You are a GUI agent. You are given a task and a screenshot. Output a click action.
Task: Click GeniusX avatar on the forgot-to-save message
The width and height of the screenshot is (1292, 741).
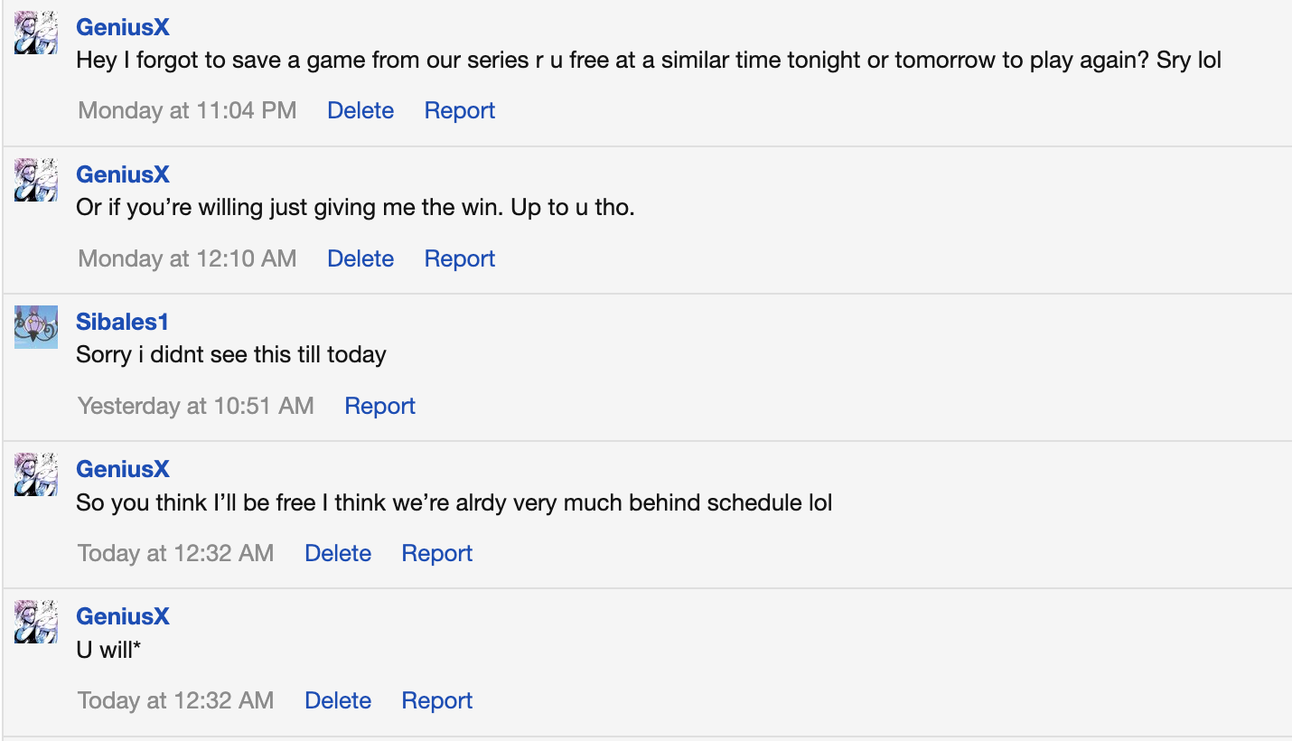coord(36,33)
